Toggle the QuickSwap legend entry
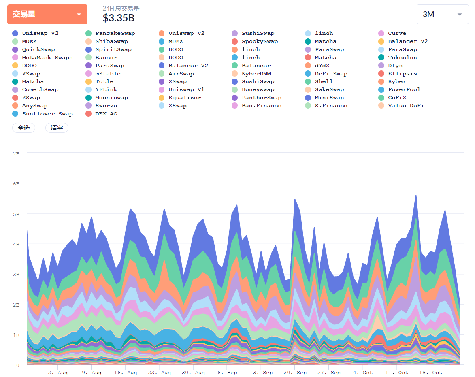Screen dimensions: 475x377 [x=33, y=50]
